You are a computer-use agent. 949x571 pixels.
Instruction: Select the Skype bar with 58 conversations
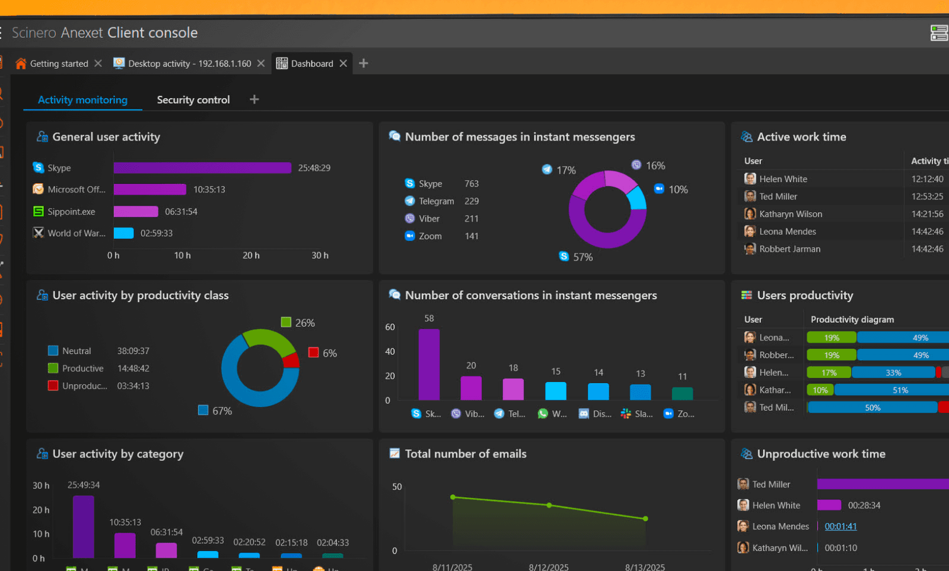pyautogui.click(x=429, y=364)
